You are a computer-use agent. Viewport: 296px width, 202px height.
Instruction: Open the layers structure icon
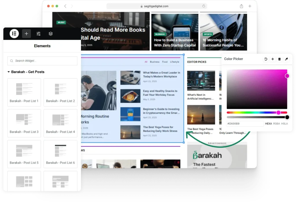coord(51,34)
